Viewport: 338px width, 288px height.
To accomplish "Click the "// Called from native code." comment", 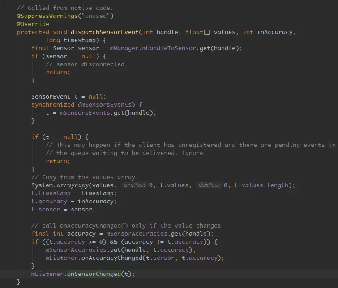I will (65, 8).
